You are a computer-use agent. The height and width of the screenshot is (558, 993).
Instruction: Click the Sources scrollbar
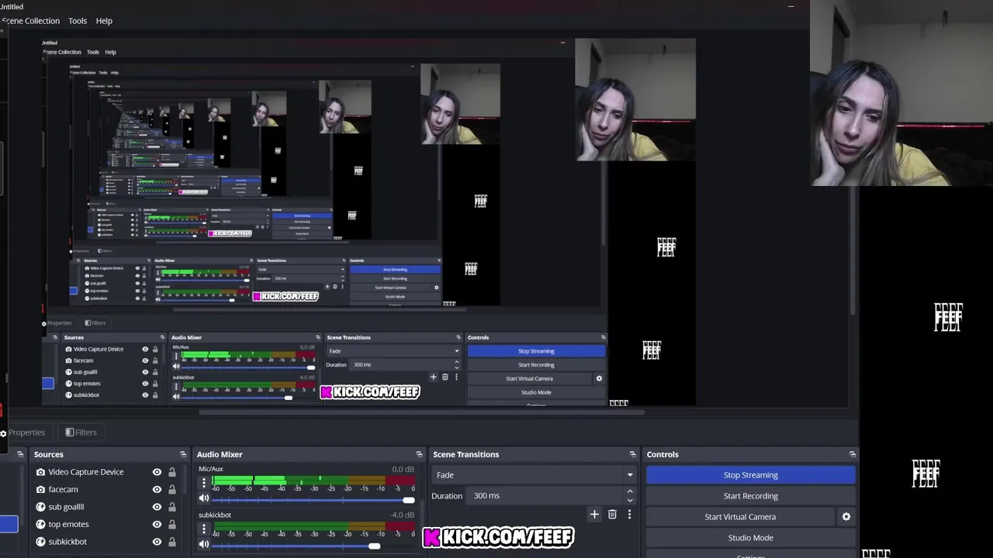185,480
